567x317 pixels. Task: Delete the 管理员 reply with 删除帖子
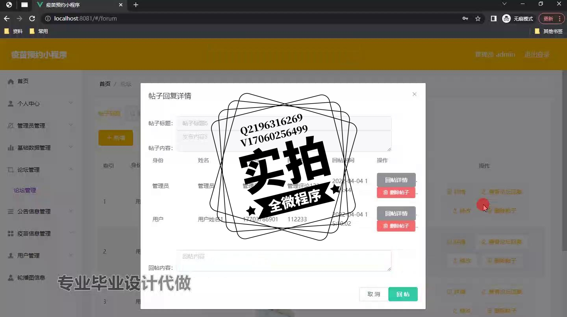click(396, 193)
